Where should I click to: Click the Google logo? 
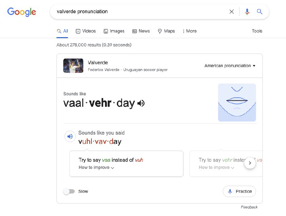tap(22, 12)
